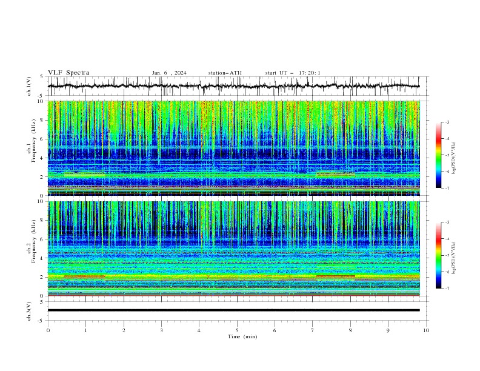Click time axis tick label 3
This screenshot has width=480, height=371.
click(x=161, y=330)
